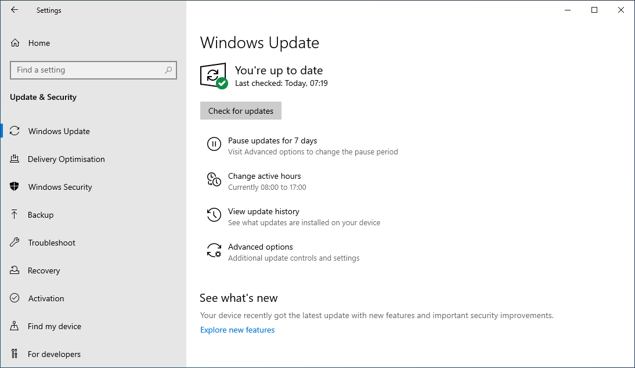Click the For developers tools icon
Image resolution: width=635 pixels, height=368 pixels.
(15, 353)
